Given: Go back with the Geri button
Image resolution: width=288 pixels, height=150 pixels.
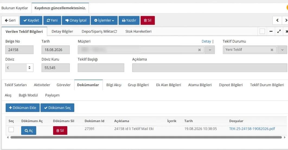Looking at the screenshot, I should pos(10,20).
